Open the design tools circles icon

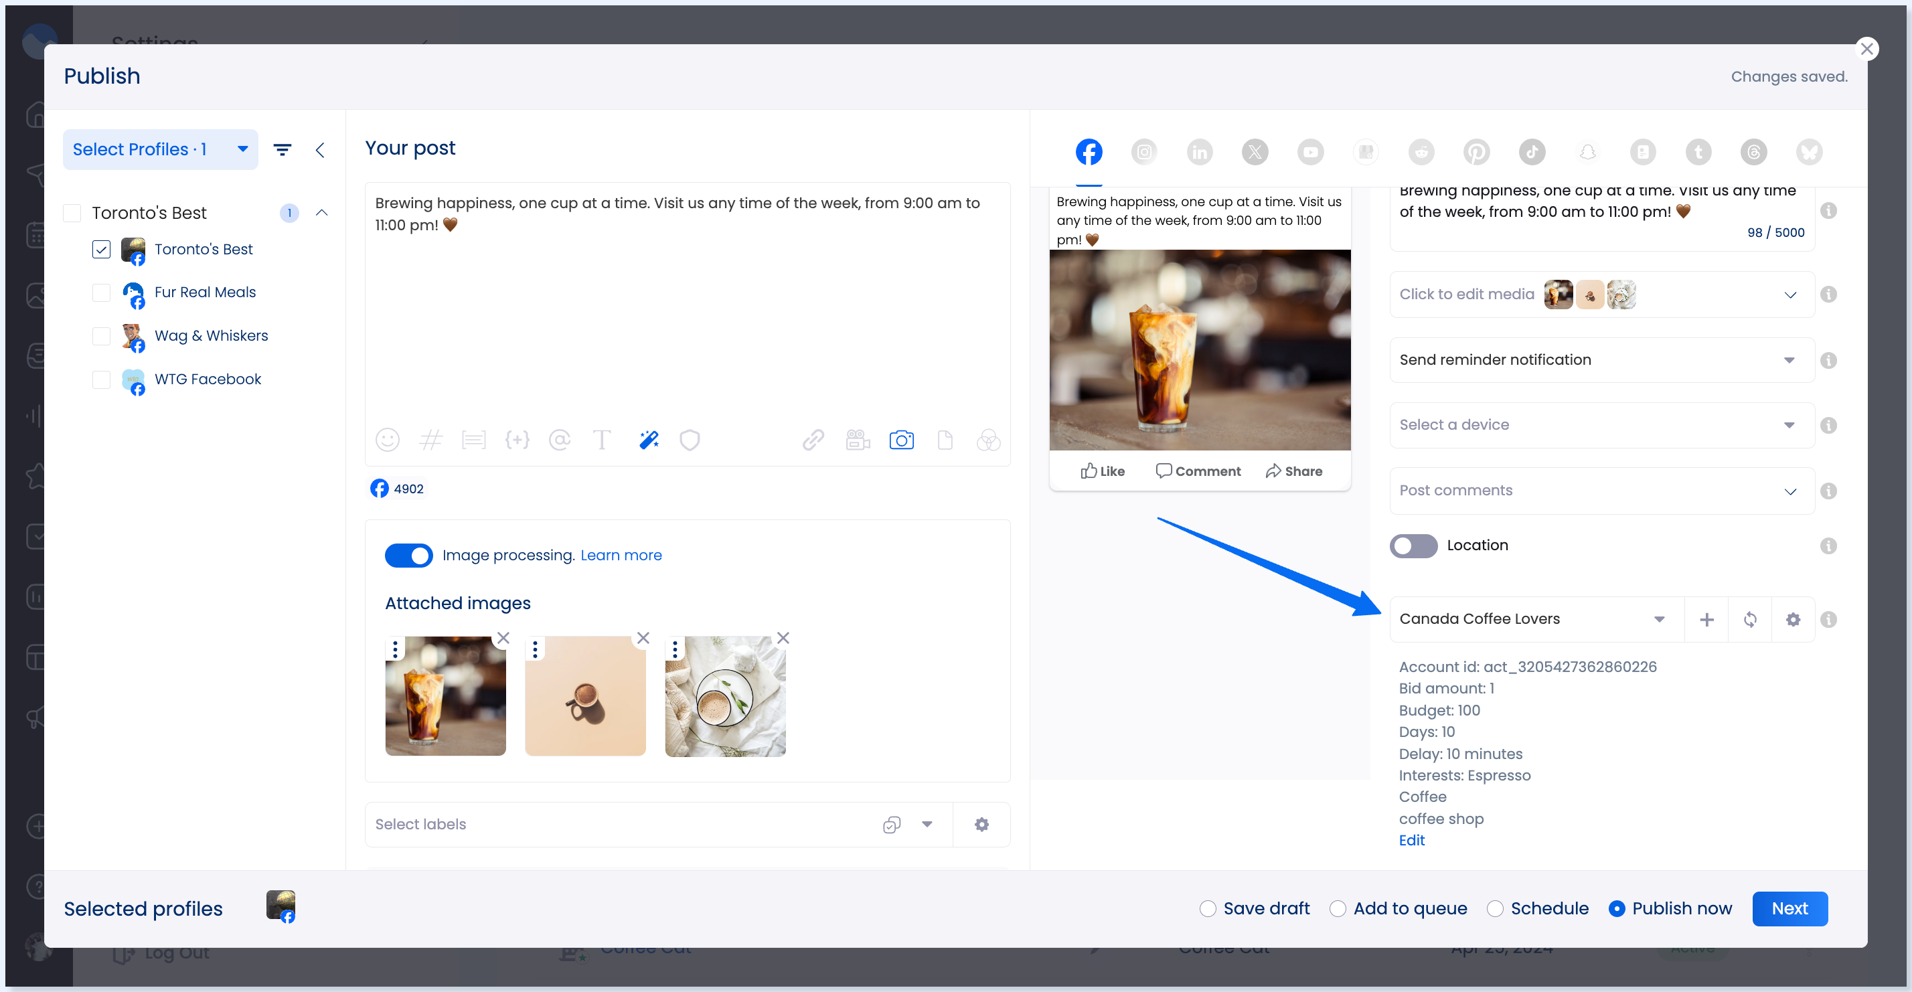pyautogui.click(x=988, y=440)
